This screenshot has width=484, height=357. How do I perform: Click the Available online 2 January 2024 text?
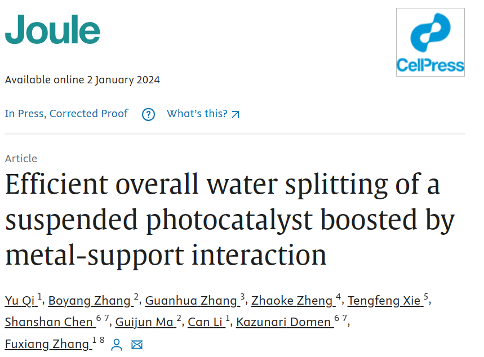pos(82,80)
